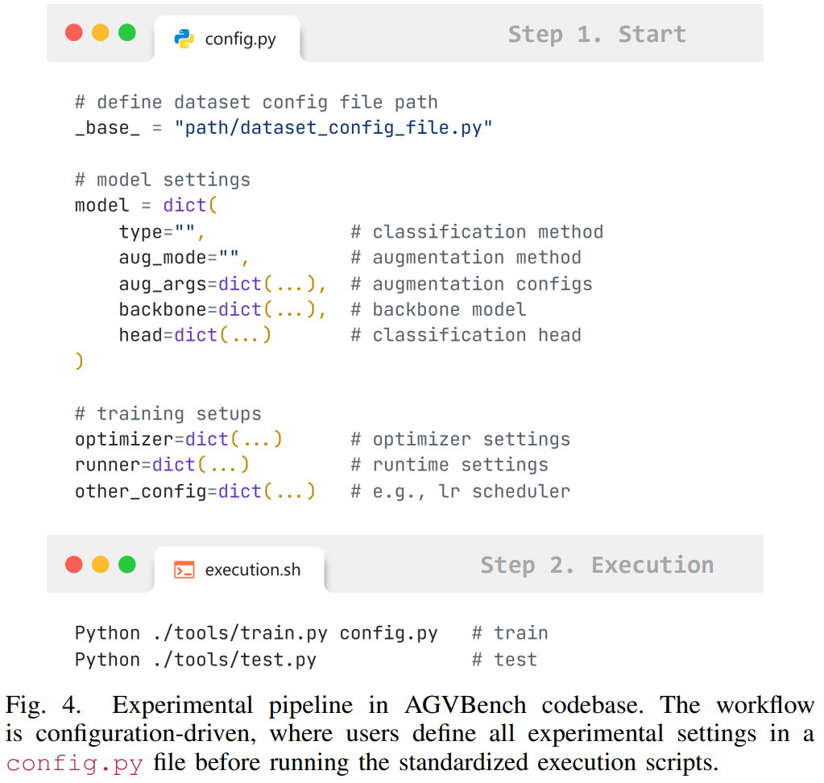Click yellow minimize dot in execution.sh window
This screenshot has width=824, height=783.
[x=101, y=565]
